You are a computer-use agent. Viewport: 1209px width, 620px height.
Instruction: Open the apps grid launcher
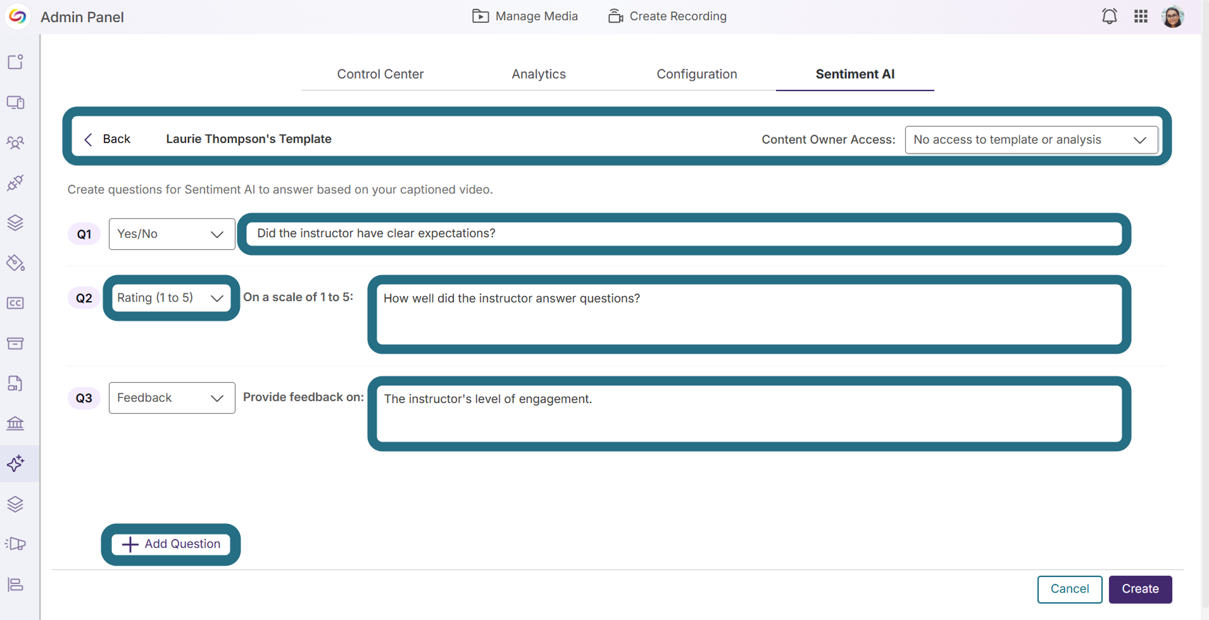[1141, 16]
